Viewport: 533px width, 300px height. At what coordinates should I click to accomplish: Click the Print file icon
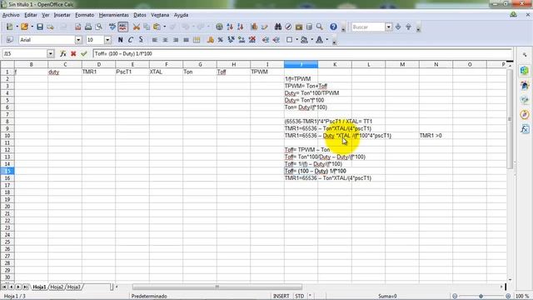pyautogui.click(x=88, y=27)
